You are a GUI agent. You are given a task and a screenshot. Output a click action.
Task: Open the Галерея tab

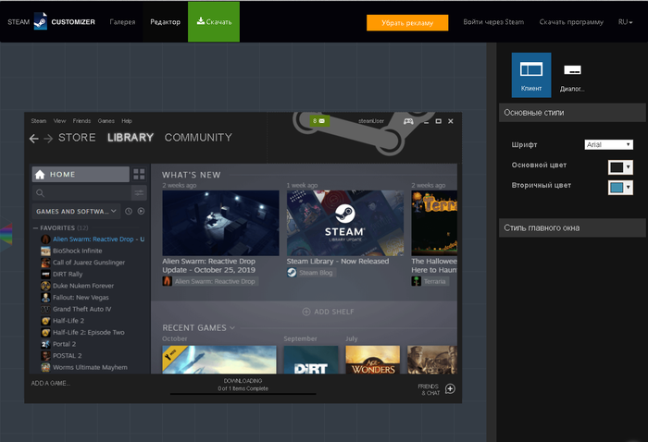pyautogui.click(x=122, y=22)
